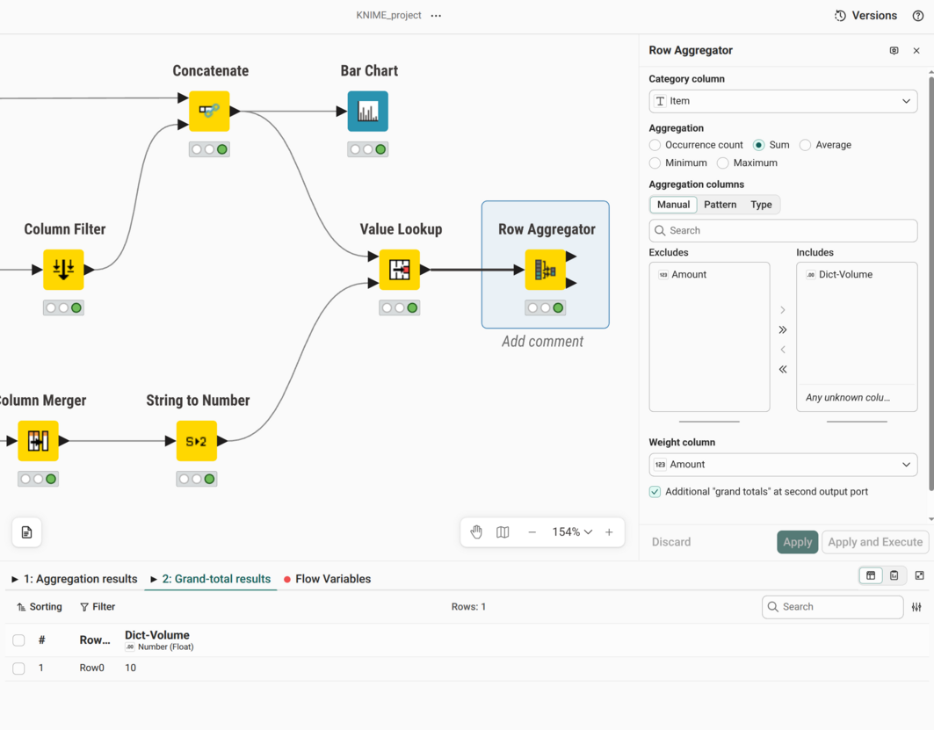Screen dimensions: 934x730
Task: Zoom in with the plus icon
Action: 609,531
